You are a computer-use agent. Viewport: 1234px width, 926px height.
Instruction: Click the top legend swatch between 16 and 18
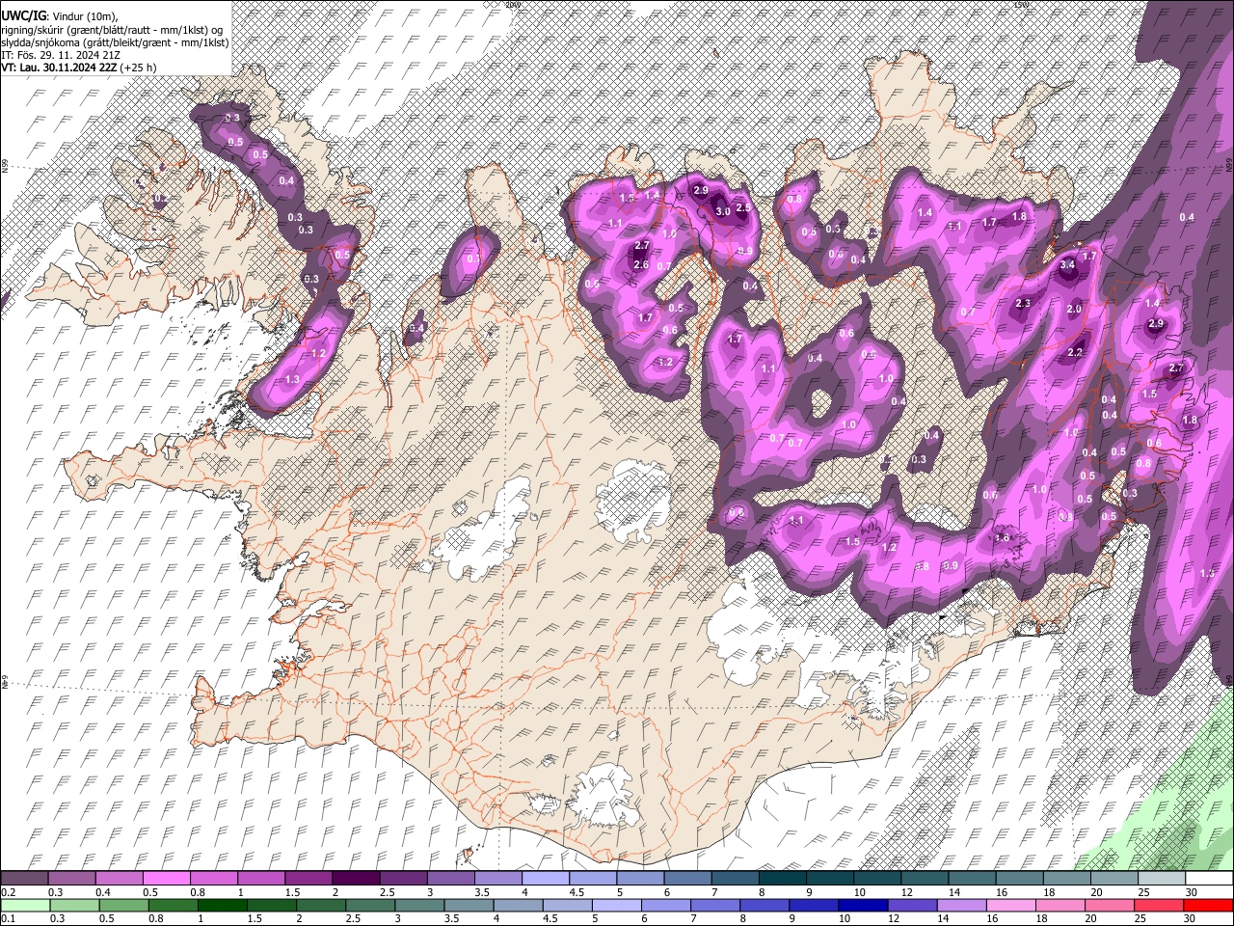[1020, 879]
